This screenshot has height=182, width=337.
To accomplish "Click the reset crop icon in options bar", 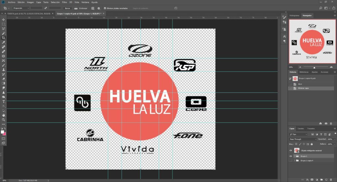I will 176,8.
